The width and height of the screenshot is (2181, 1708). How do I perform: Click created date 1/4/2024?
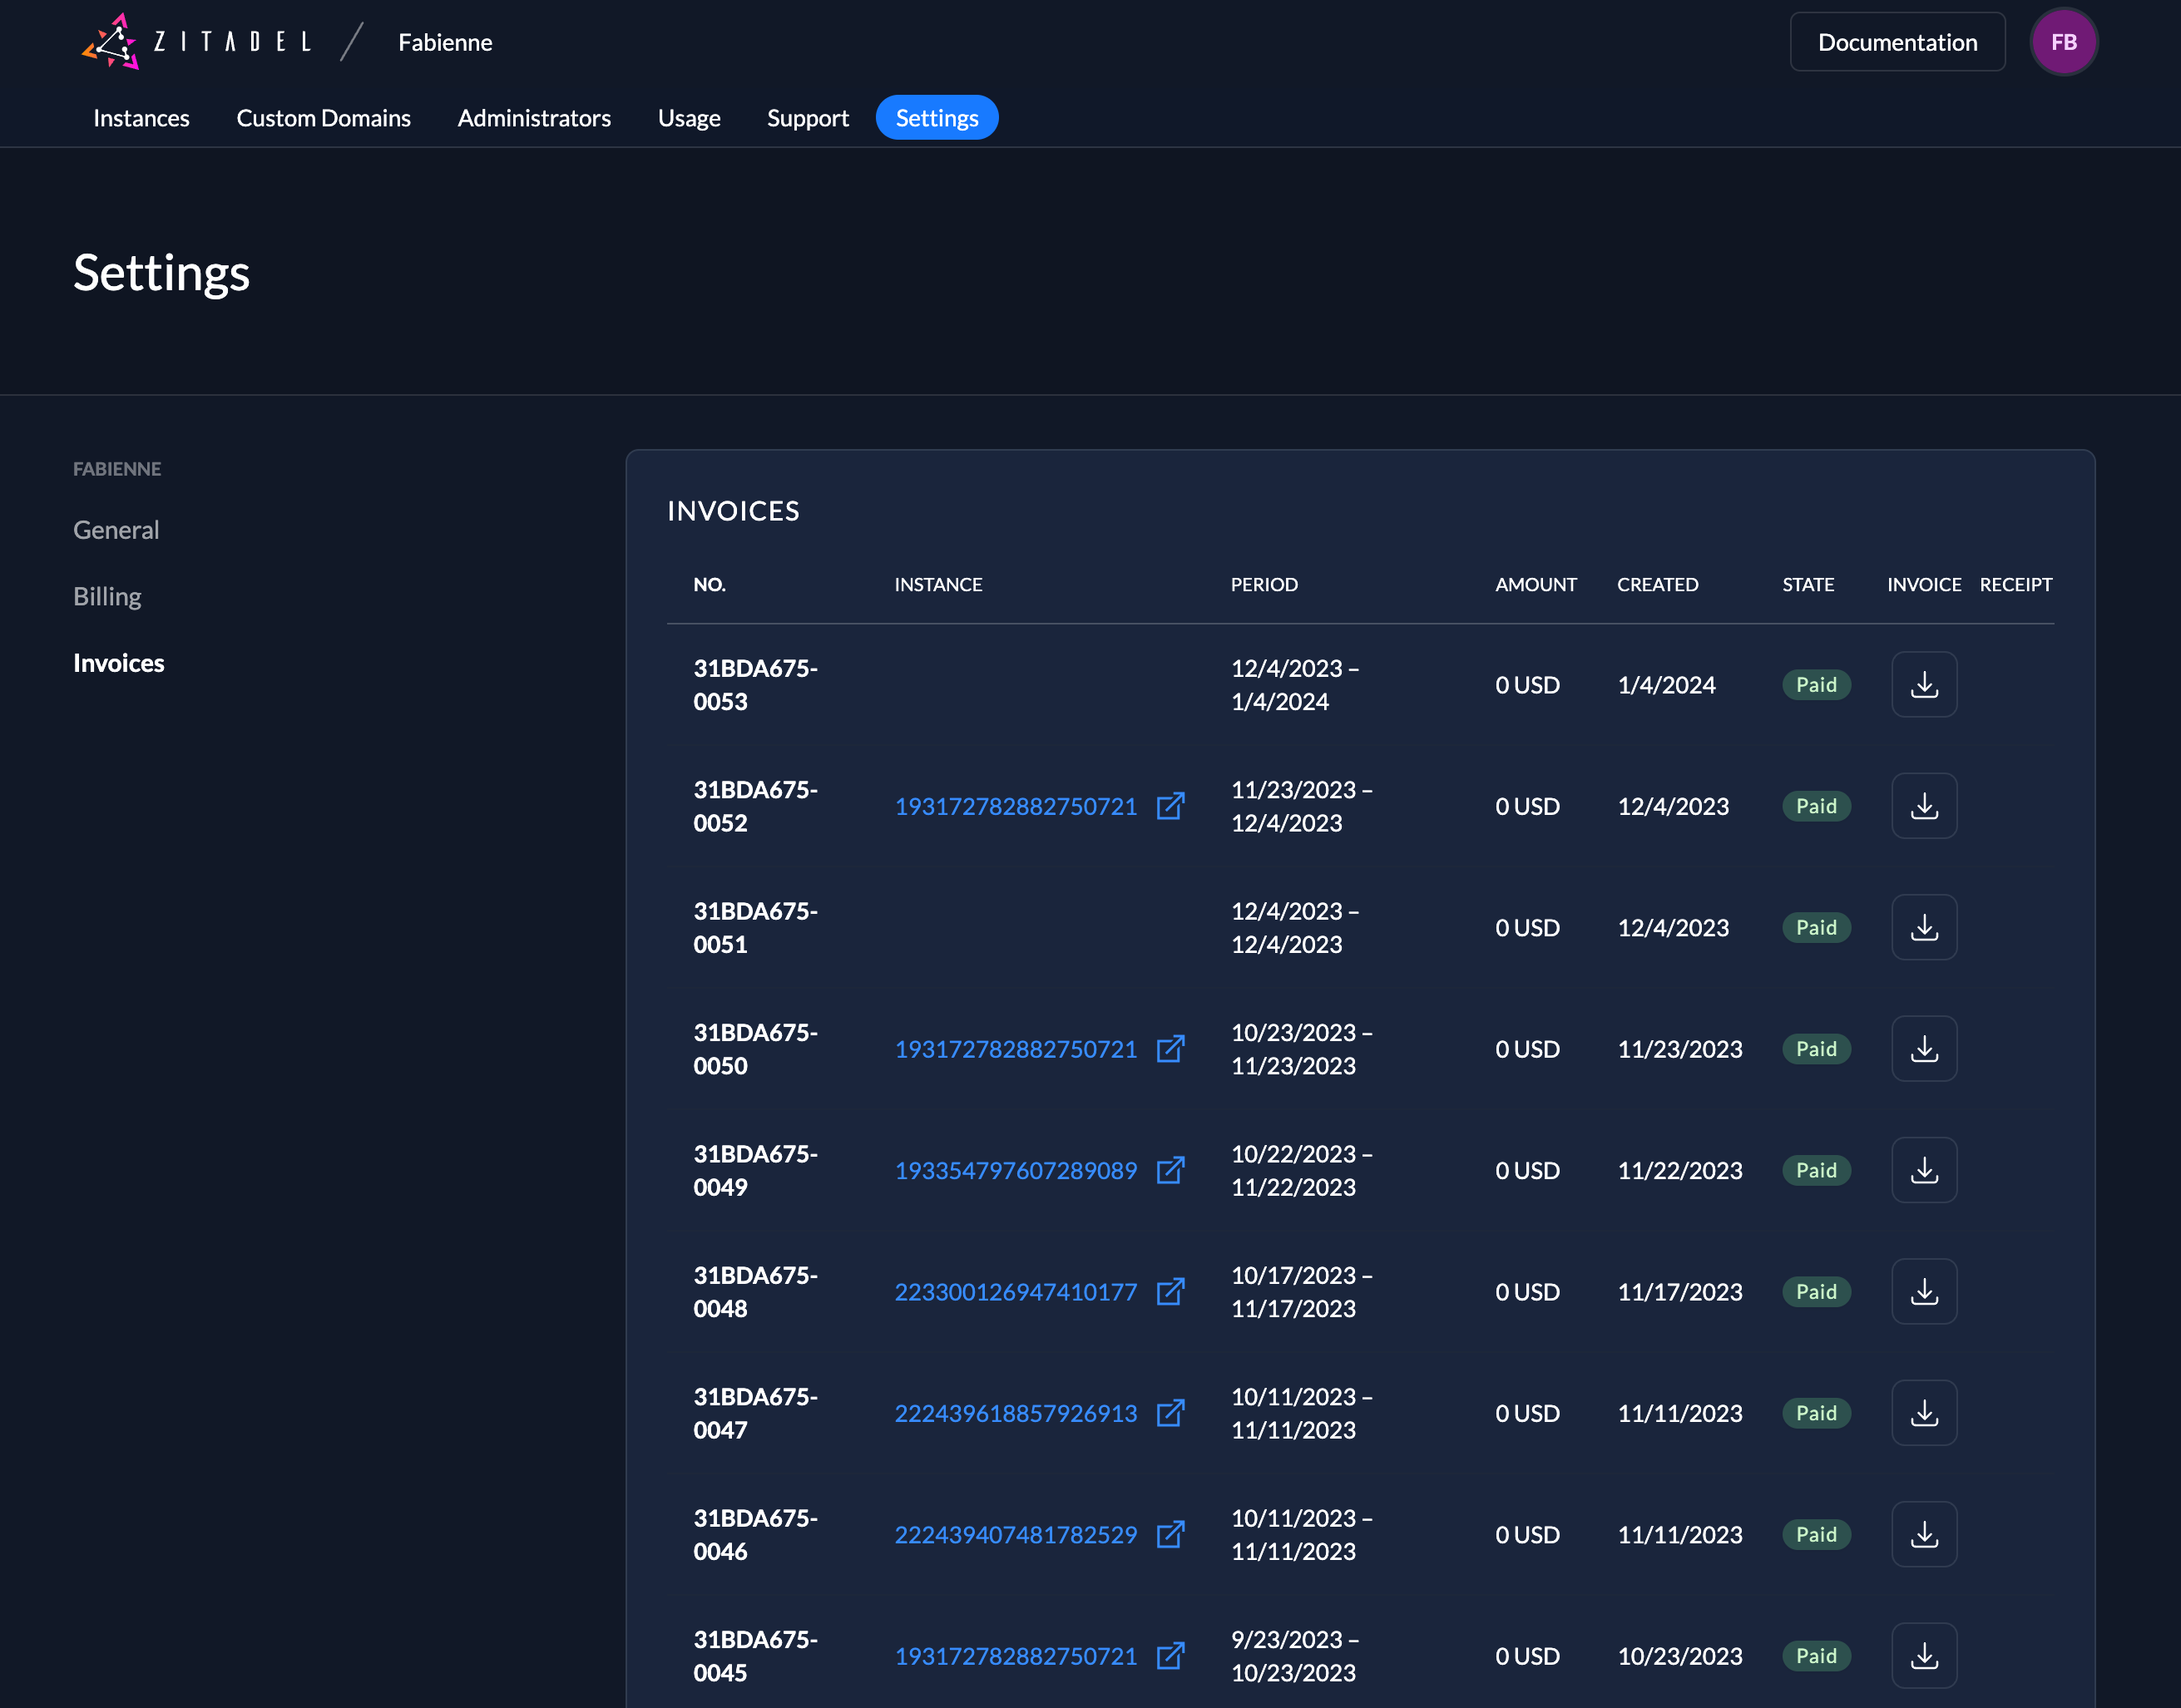[x=1666, y=685]
